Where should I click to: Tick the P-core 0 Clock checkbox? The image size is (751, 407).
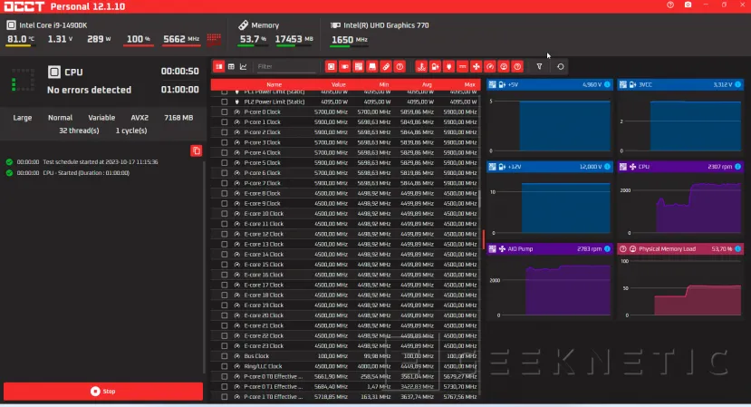click(224, 112)
